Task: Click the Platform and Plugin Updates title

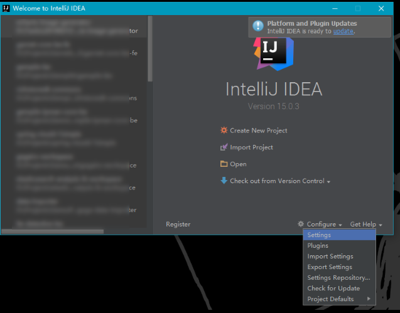Action: click(312, 23)
